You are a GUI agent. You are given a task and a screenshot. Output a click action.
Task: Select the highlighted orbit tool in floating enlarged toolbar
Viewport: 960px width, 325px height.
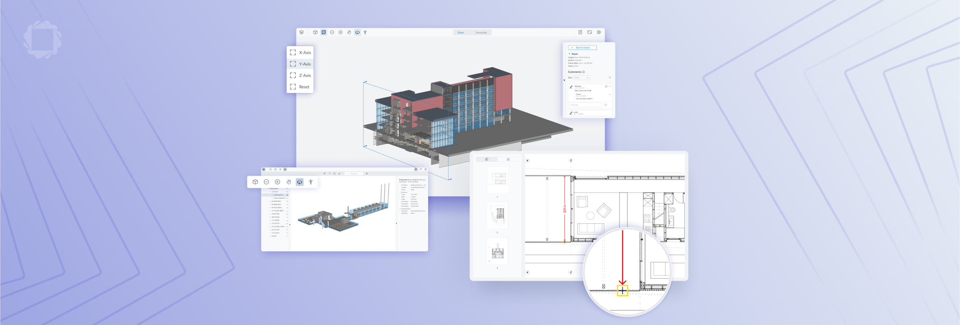(300, 182)
